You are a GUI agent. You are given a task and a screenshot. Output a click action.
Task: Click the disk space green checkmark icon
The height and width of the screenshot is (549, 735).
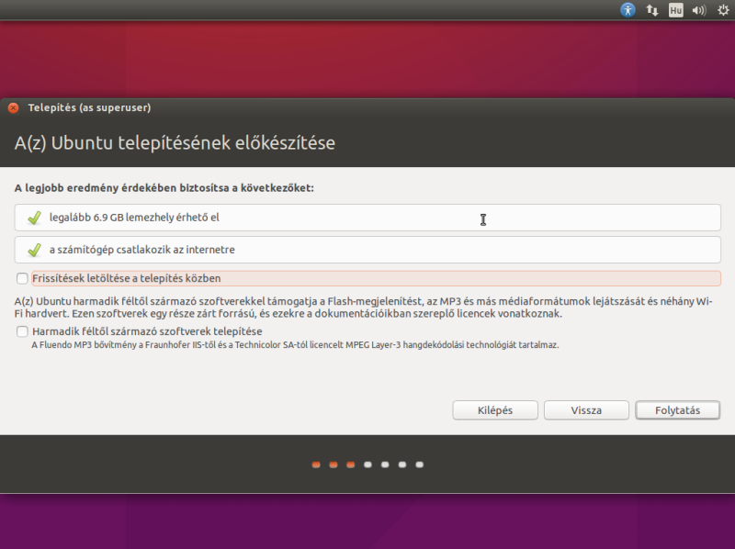coord(34,218)
